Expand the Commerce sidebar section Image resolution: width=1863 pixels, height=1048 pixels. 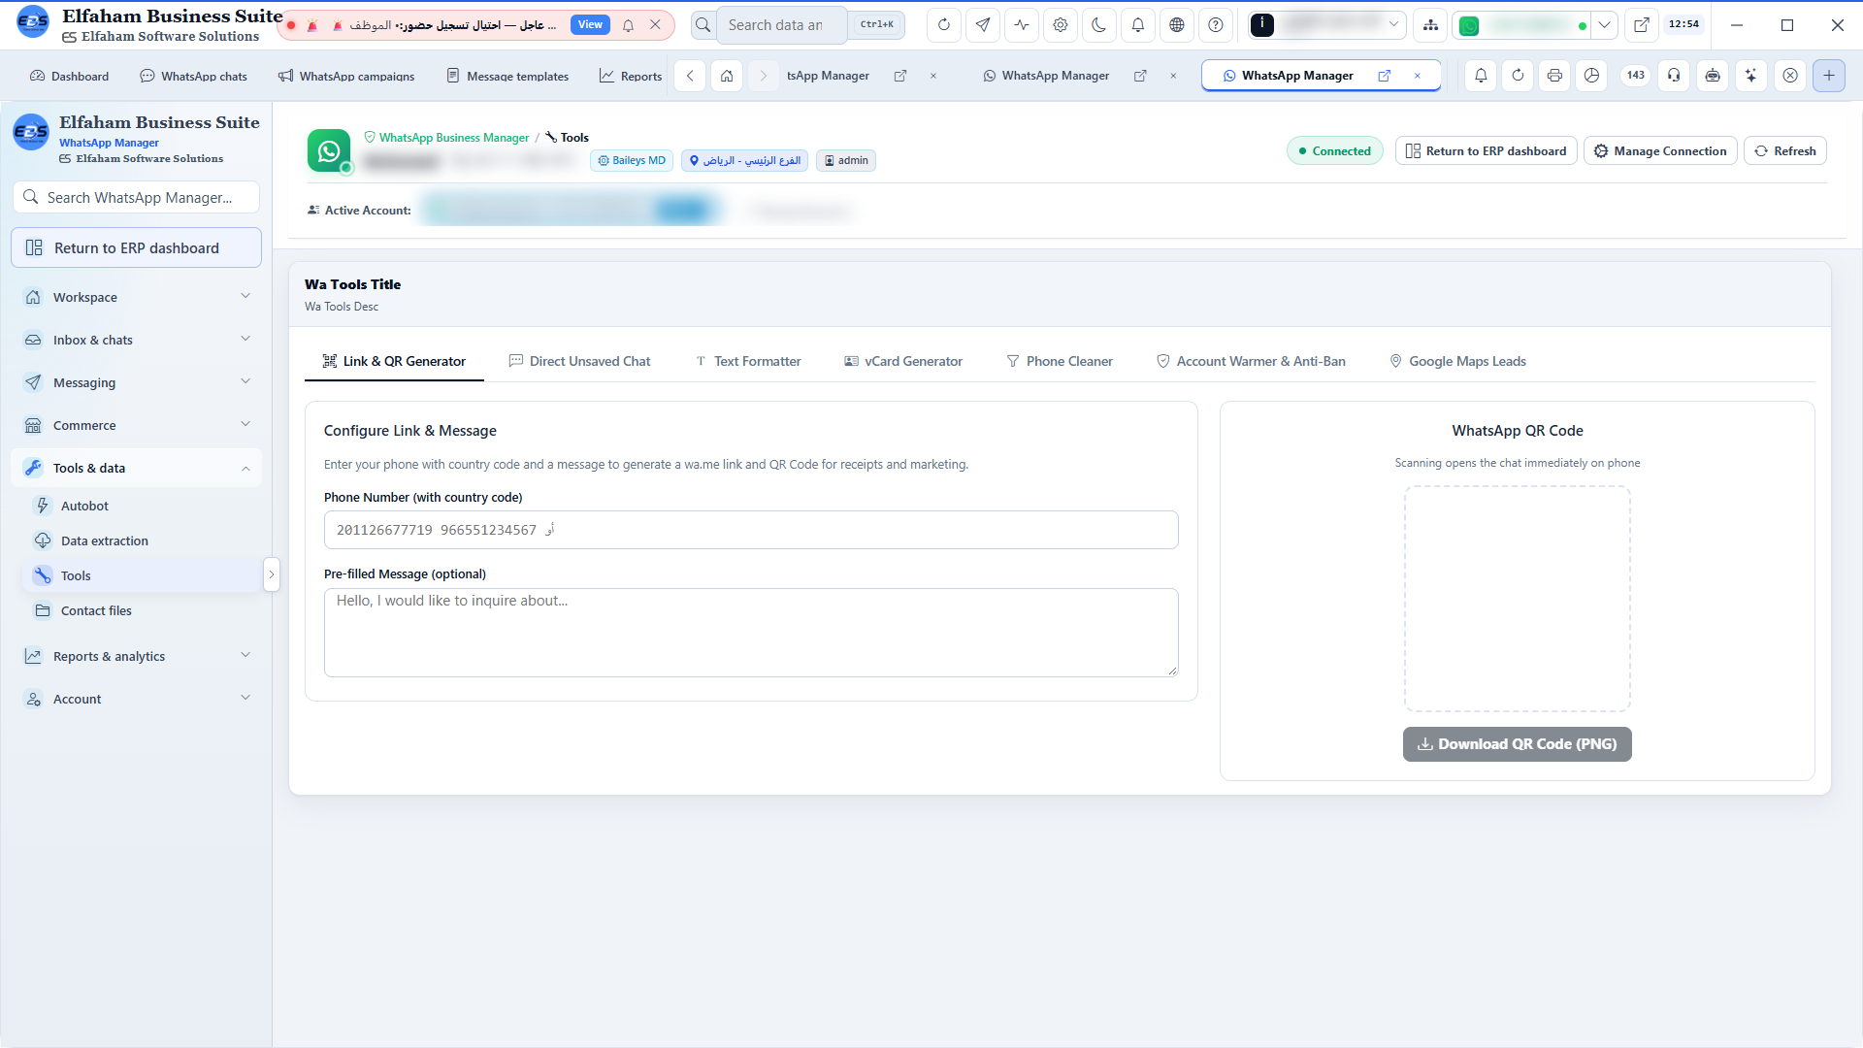tap(137, 425)
